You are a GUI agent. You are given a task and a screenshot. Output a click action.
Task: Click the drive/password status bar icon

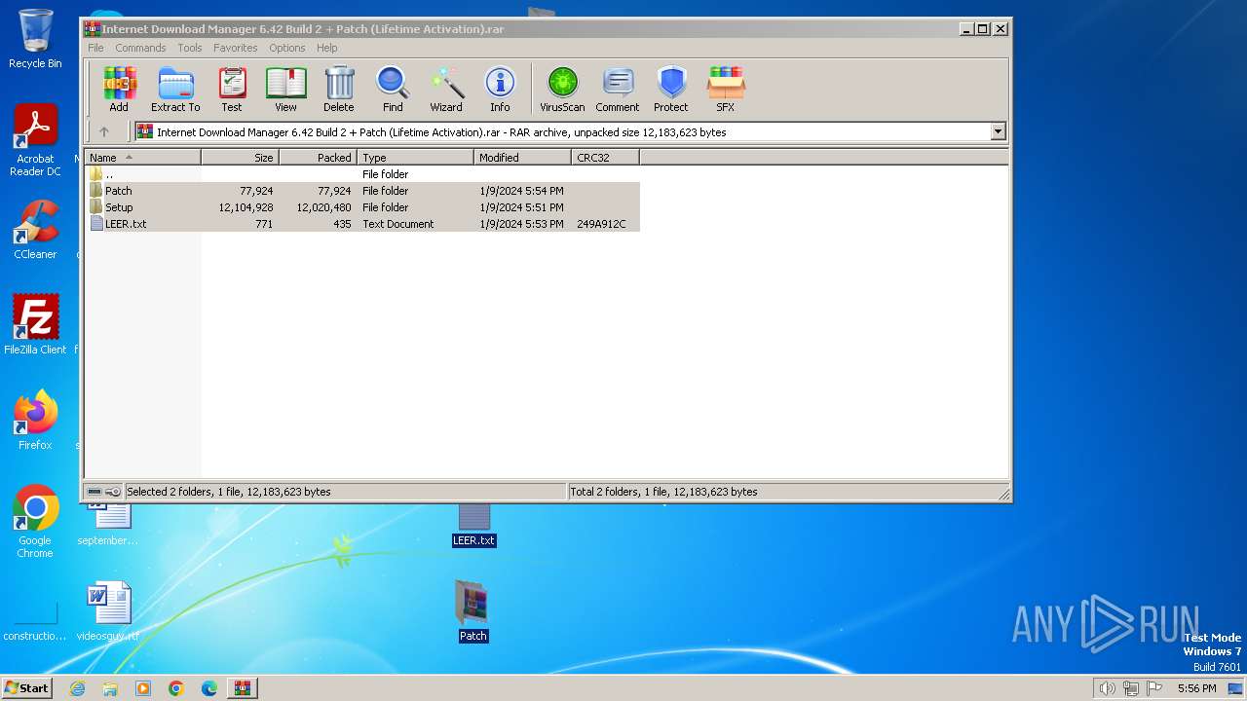pyautogui.click(x=103, y=492)
